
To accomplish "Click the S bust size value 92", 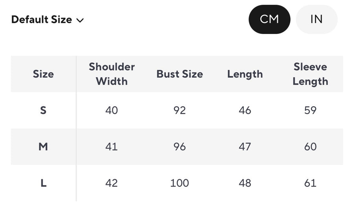I will click(180, 110).
